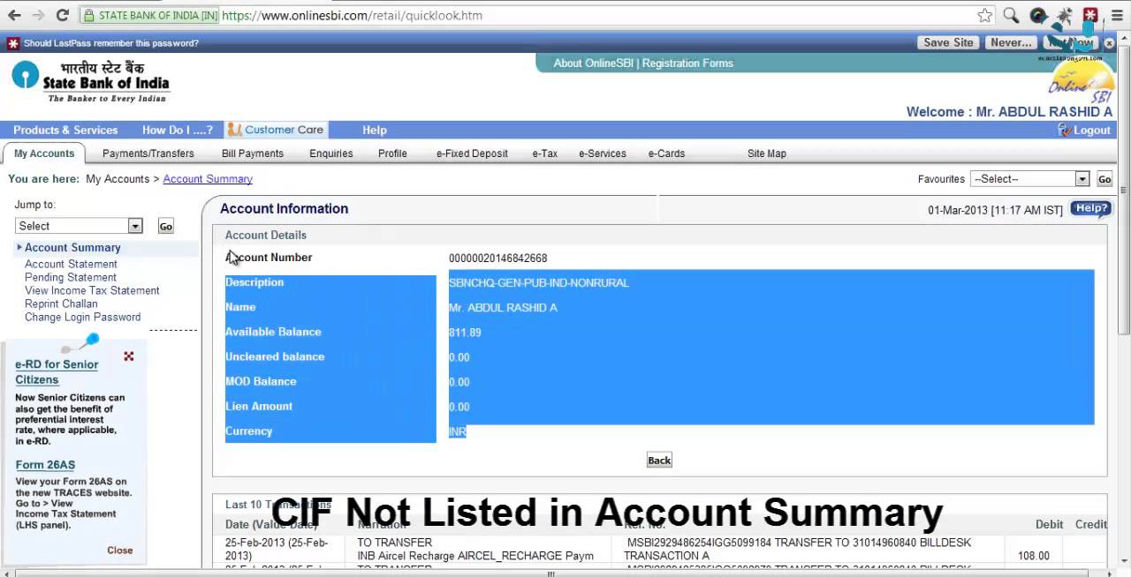This screenshot has height=577, width=1131.
Task: Click the browser Forward arrow
Action: tap(38, 15)
